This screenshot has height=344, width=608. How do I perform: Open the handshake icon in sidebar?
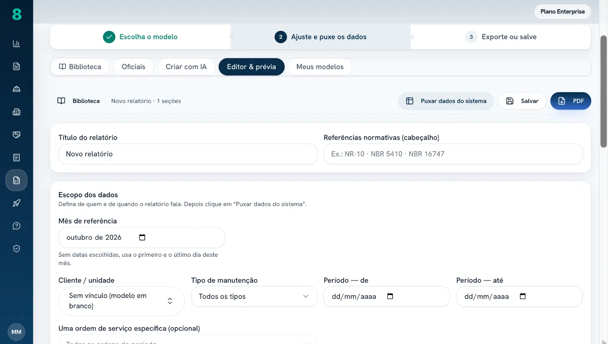point(16,135)
